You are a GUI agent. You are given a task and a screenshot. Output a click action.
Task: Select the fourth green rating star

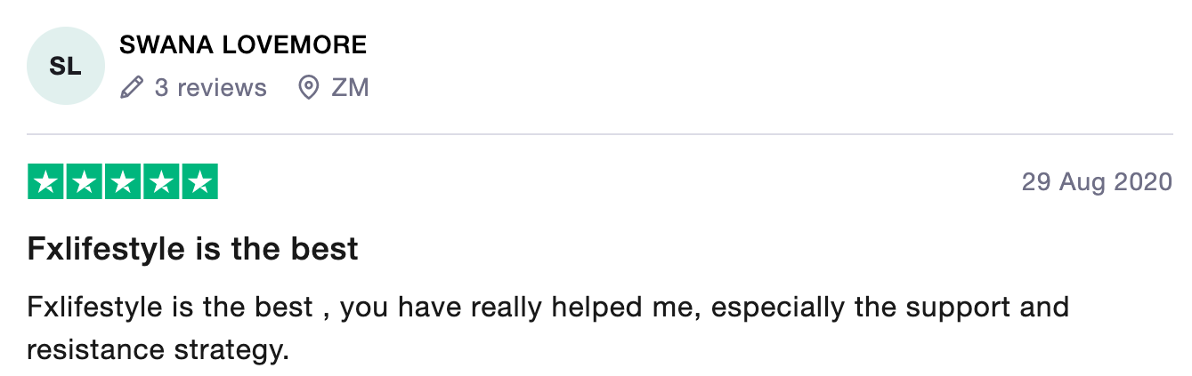tap(161, 182)
